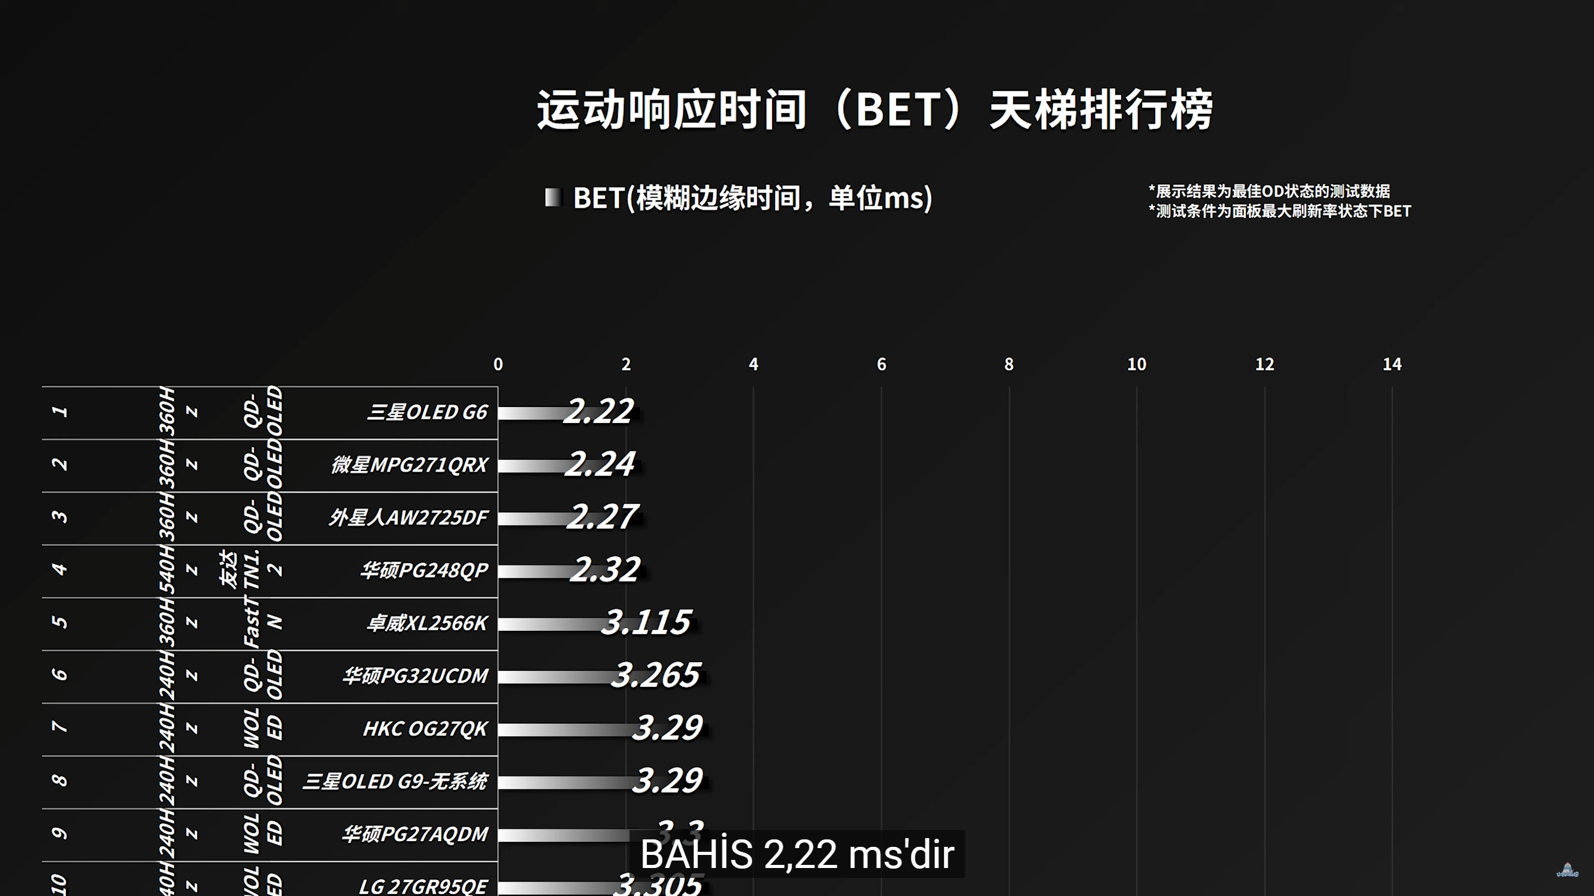Click the BET value 2.27

[x=602, y=518]
